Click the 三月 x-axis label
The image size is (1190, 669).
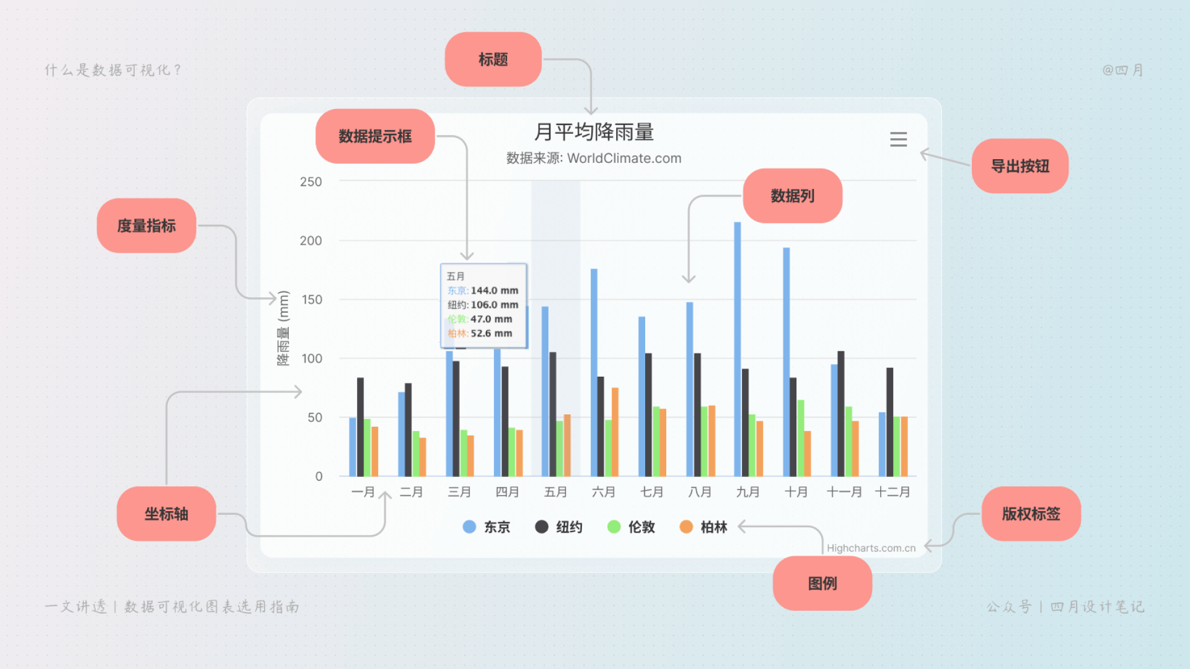[459, 492]
